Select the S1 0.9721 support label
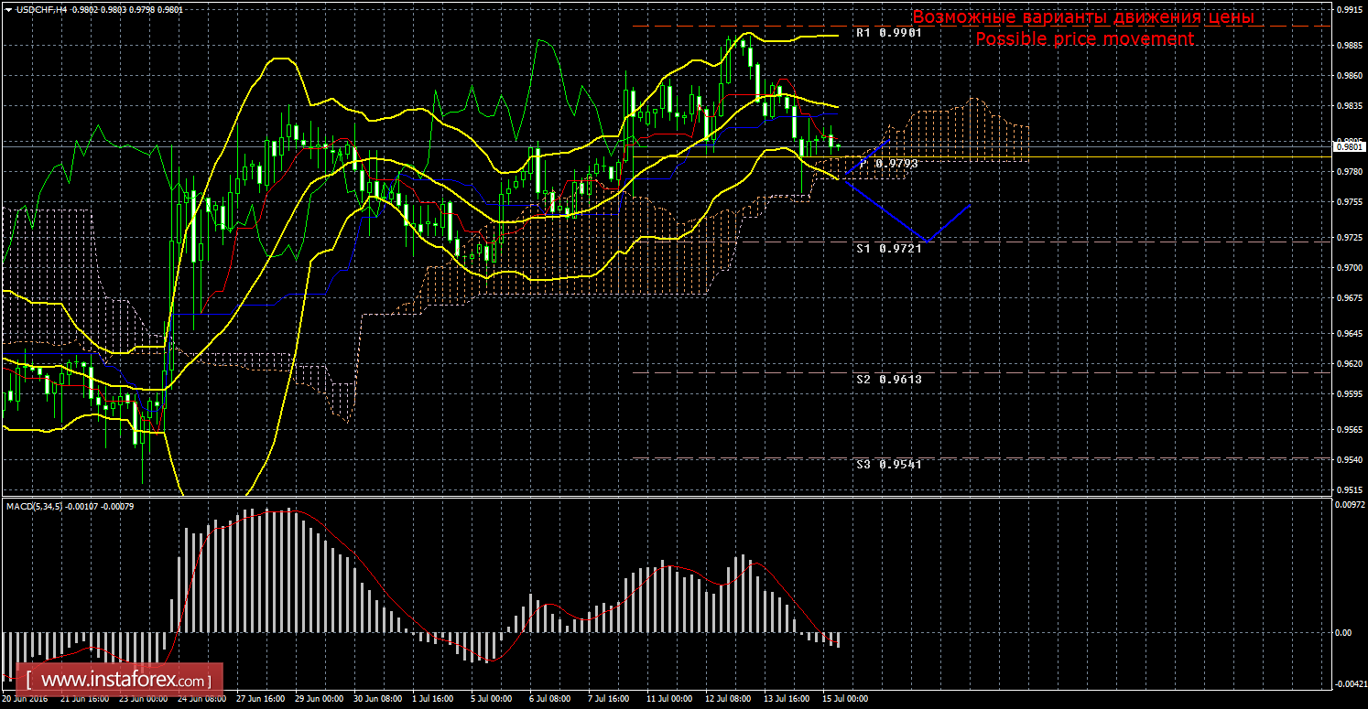The height and width of the screenshot is (709, 1368). tap(887, 248)
